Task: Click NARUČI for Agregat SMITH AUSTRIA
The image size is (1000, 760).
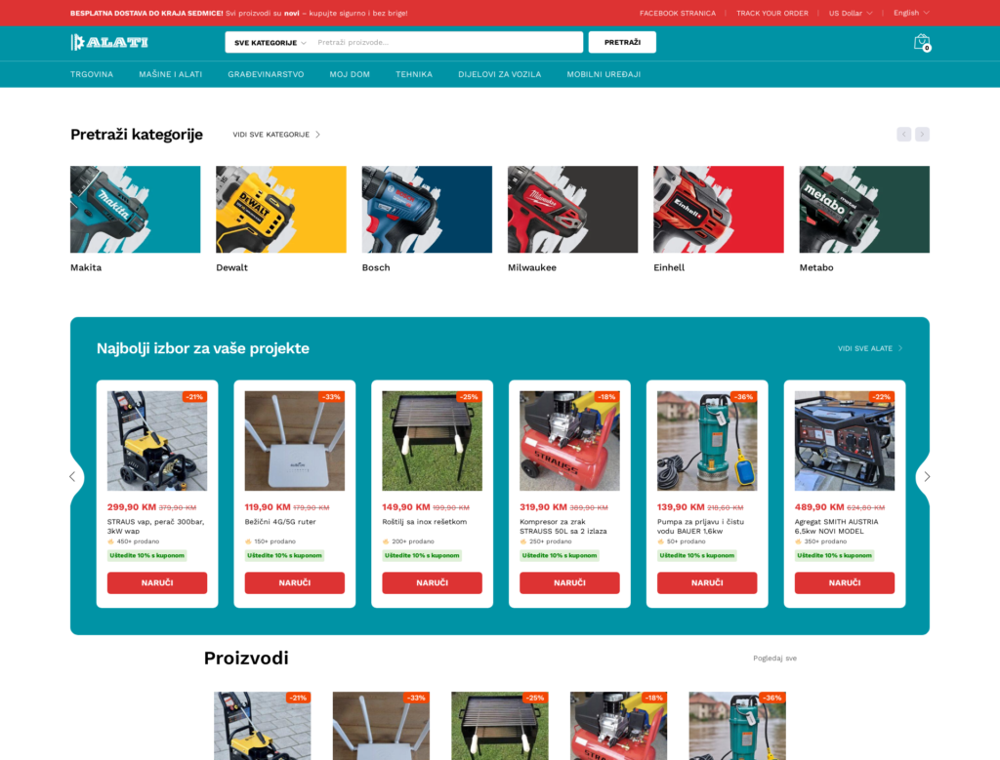Action: pos(845,582)
